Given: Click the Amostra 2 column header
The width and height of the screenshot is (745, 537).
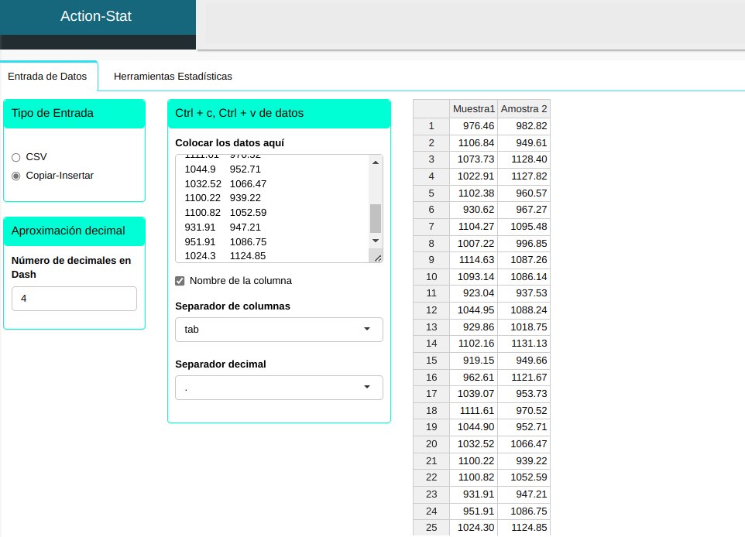Looking at the screenshot, I should (524, 108).
